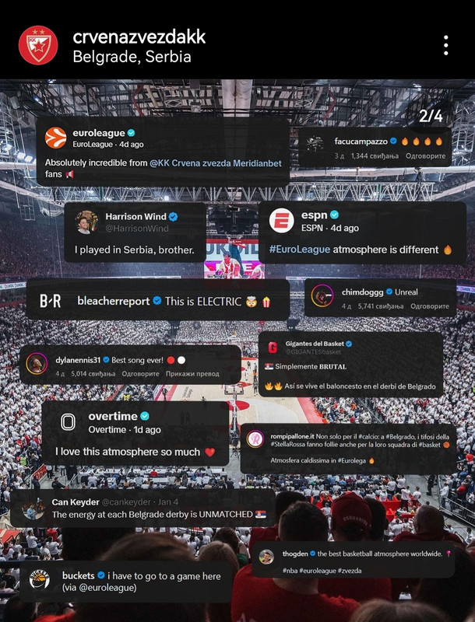475x622 pixels.
Task: Click the Gigantes del Basket G logo
Action: pyautogui.click(x=273, y=348)
